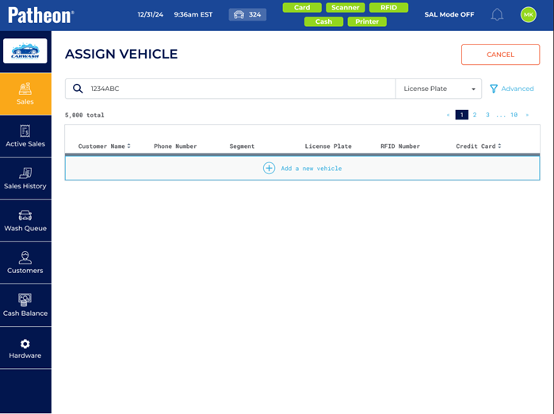The height and width of the screenshot is (414, 554).
Task: Go to the Sales History tab
Action: pos(25,178)
